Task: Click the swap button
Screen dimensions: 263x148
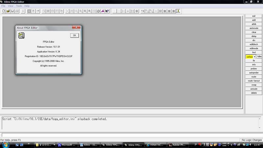Action: [253, 85]
